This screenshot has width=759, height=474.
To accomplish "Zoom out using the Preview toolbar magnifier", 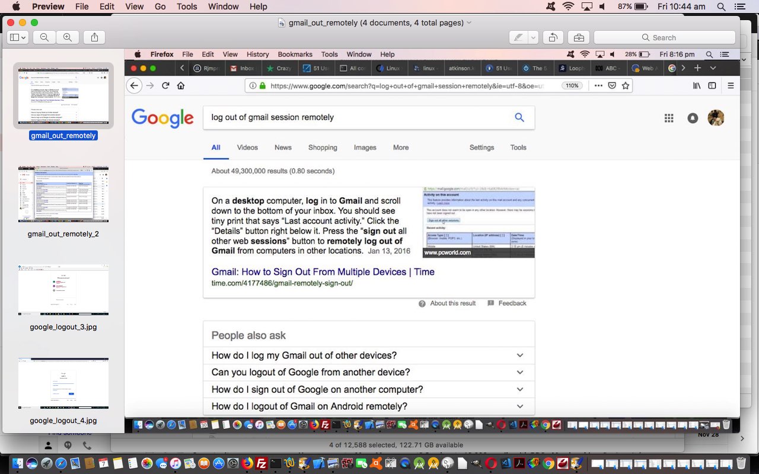I will (44, 37).
